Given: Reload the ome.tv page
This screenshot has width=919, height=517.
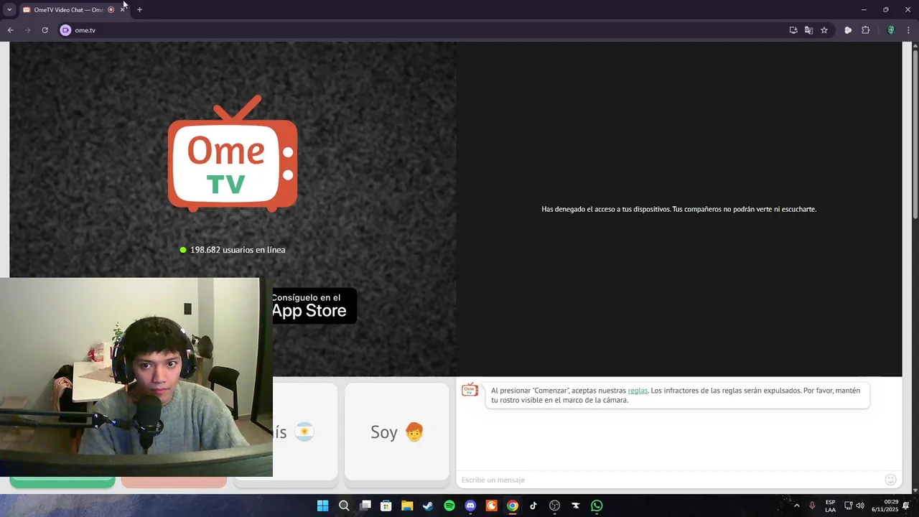Looking at the screenshot, I should tap(45, 30).
